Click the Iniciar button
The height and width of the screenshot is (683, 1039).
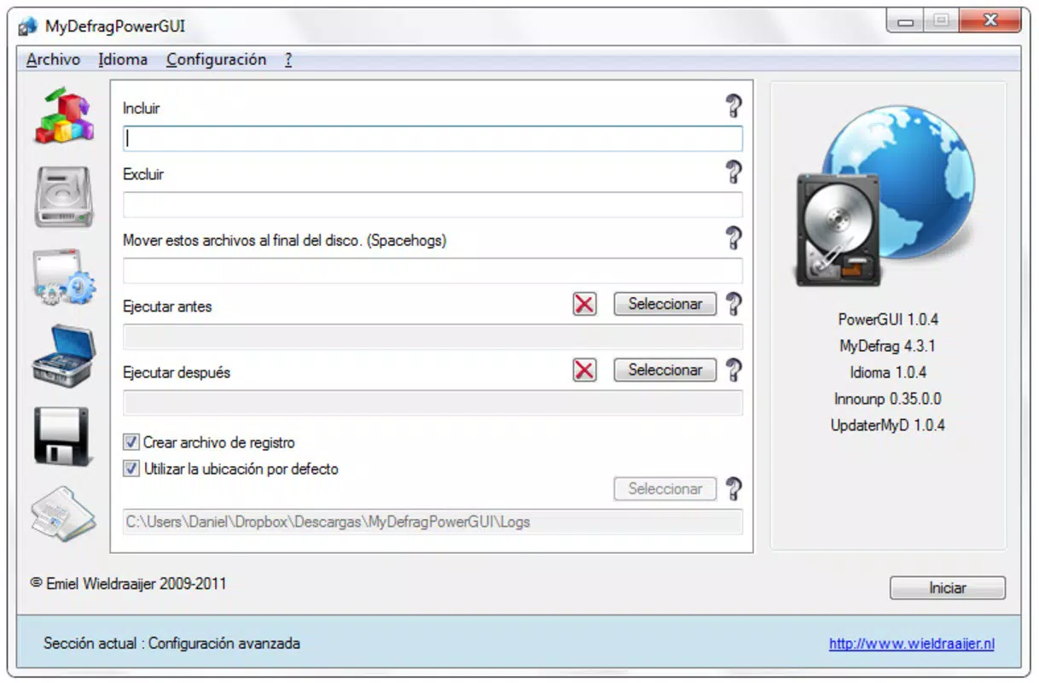pyautogui.click(x=948, y=588)
